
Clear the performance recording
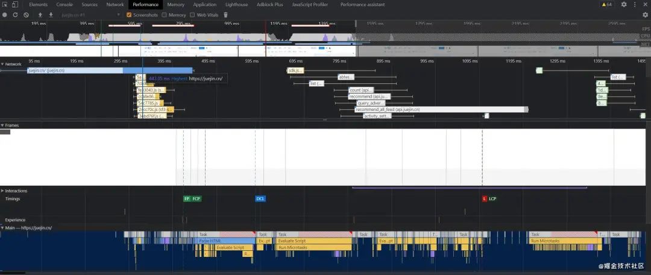point(26,15)
